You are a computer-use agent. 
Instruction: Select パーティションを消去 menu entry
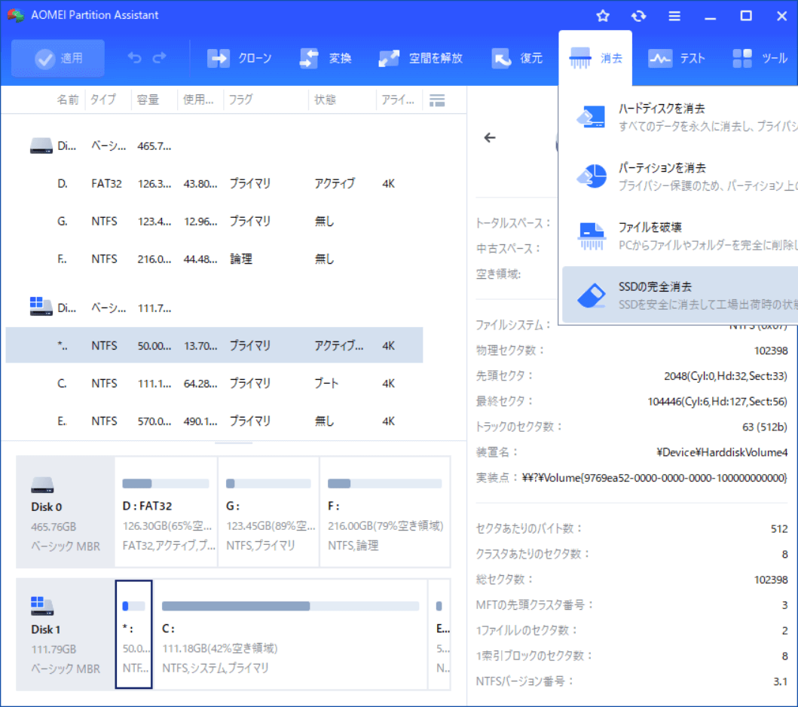point(680,176)
